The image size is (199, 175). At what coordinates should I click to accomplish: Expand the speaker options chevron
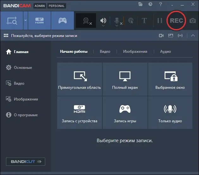[x=103, y=26]
